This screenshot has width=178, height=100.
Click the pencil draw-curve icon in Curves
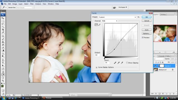coord(99,25)
